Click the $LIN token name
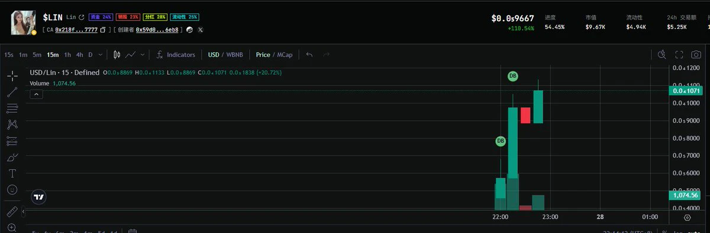This screenshot has width=710, height=233. pyautogui.click(x=53, y=18)
